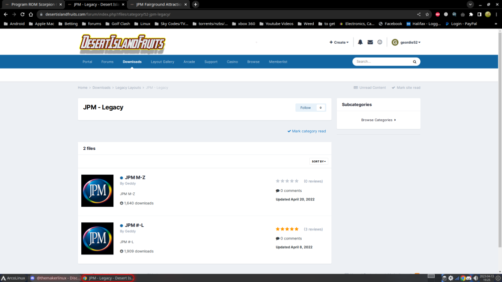502x282 pixels.
Task: Open the Casino nav item
Action: [x=232, y=62]
